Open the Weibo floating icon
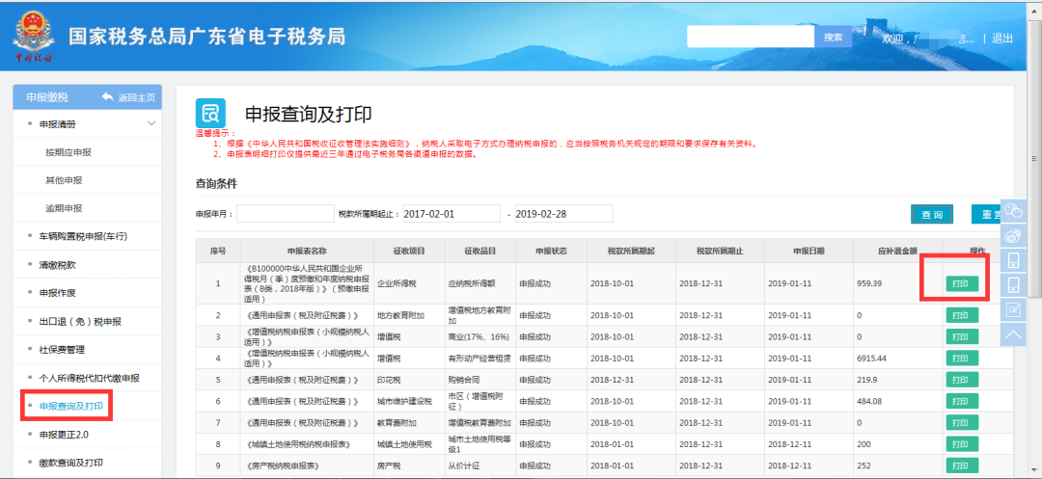Viewport: 1042px width, 479px height. coord(1013,235)
